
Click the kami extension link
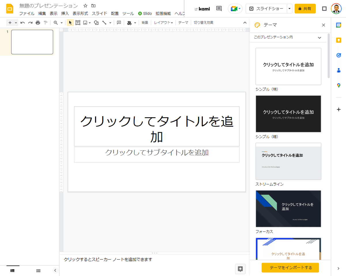202,9
